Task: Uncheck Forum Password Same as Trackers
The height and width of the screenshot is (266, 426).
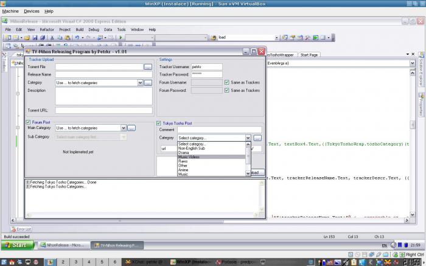Action: pos(227,90)
